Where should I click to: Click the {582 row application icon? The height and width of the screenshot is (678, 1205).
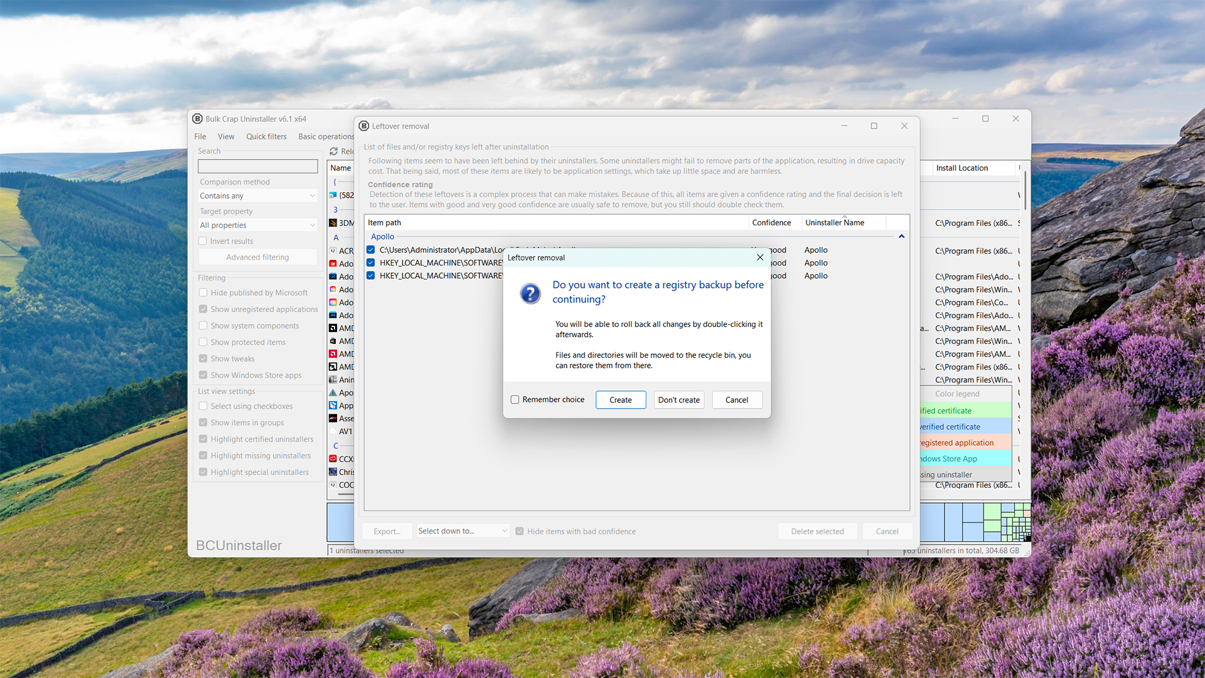(x=333, y=195)
